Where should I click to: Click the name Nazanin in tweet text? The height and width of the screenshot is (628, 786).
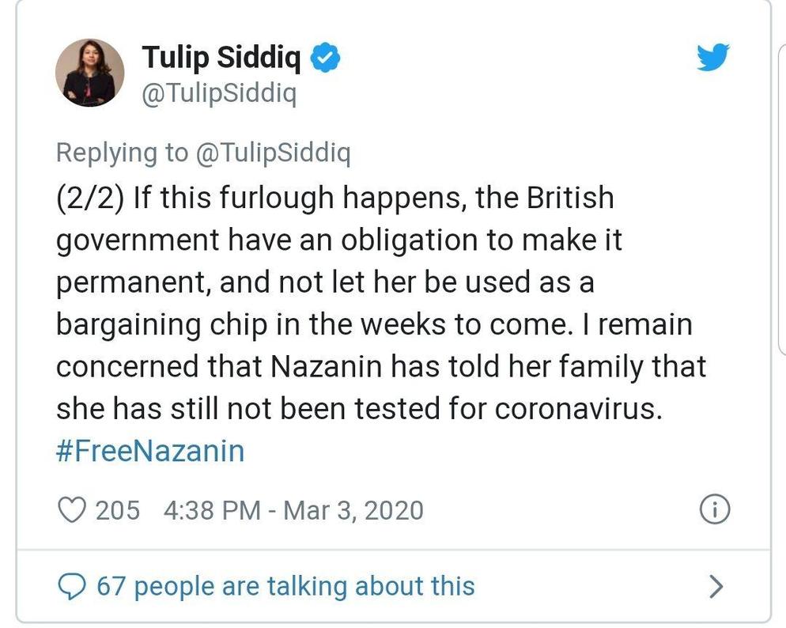[x=327, y=366]
